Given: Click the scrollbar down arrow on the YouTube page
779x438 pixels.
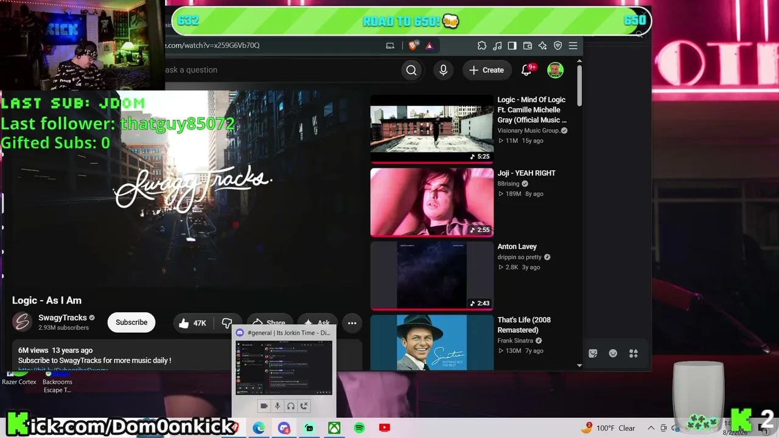Looking at the screenshot, I should coord(579,366).
